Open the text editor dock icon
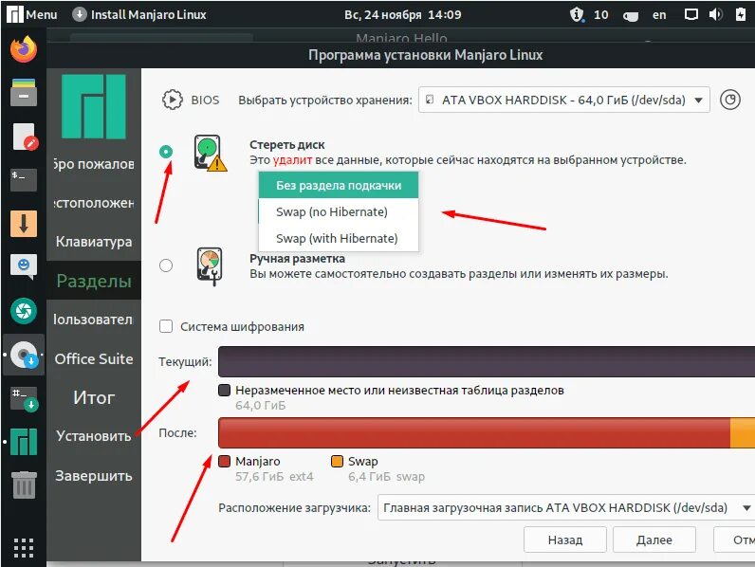The image size is (755, 567). click(25, 137)
